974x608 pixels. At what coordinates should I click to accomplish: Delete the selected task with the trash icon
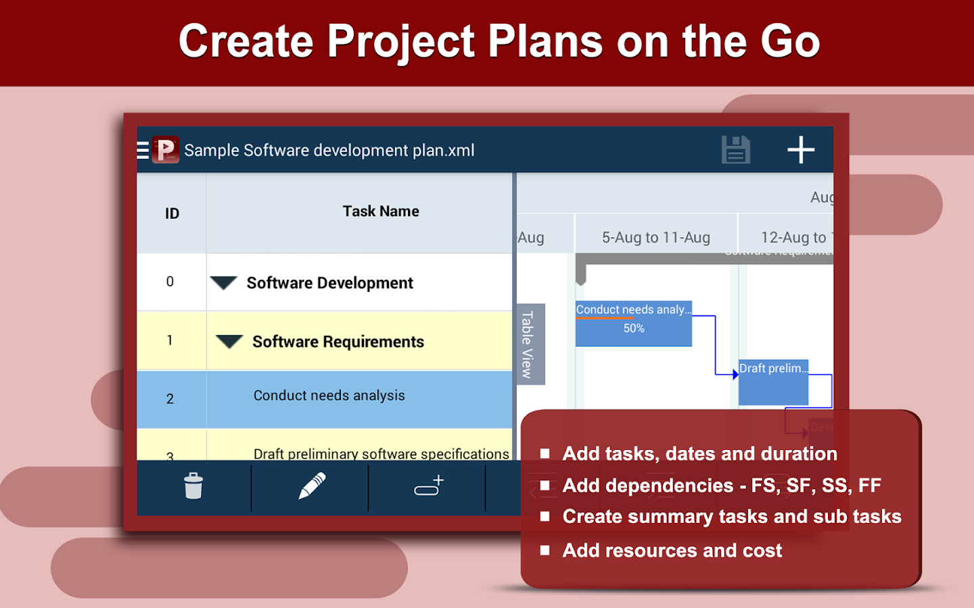[193, 486]
